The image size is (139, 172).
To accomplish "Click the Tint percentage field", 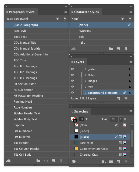I will (114, 119).
